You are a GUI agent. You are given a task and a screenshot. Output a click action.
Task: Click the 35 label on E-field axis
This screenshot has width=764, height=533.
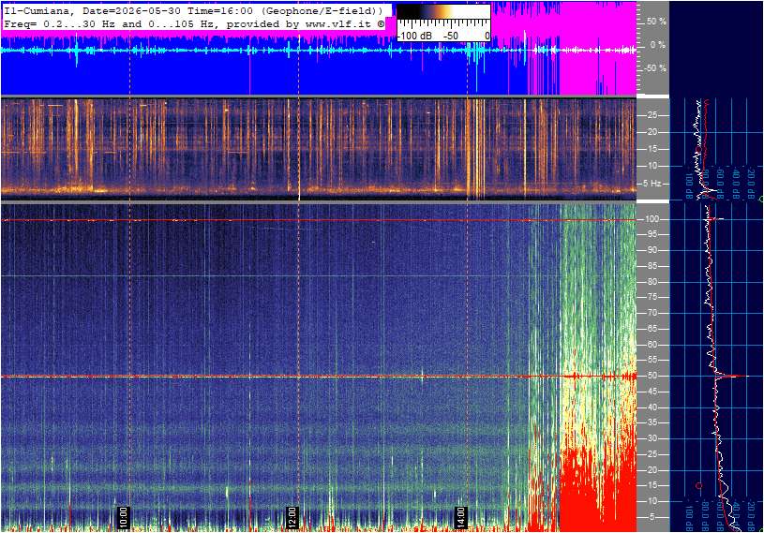[x=652, y=423]
